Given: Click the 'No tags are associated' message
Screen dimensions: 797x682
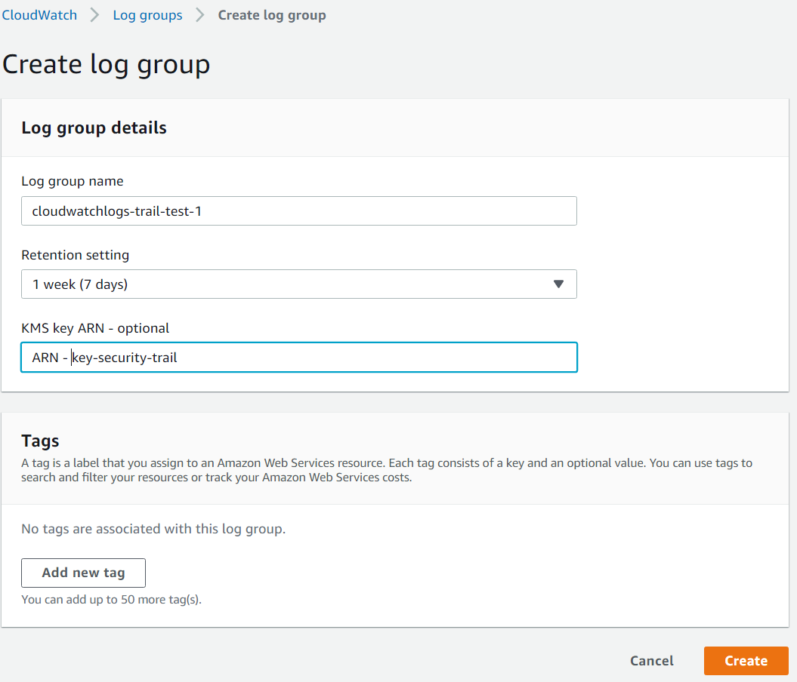Looking at the screenshot, I should point(153,529).
